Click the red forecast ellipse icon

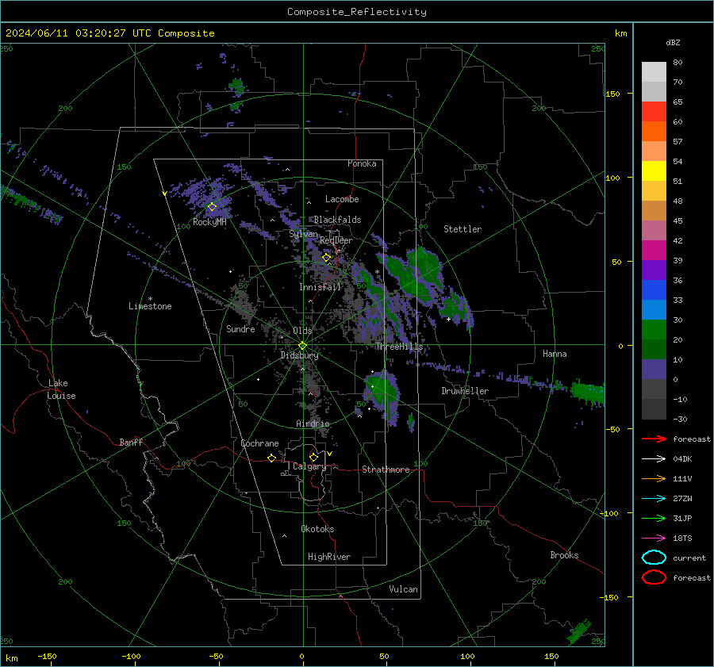tap(654, 577)
